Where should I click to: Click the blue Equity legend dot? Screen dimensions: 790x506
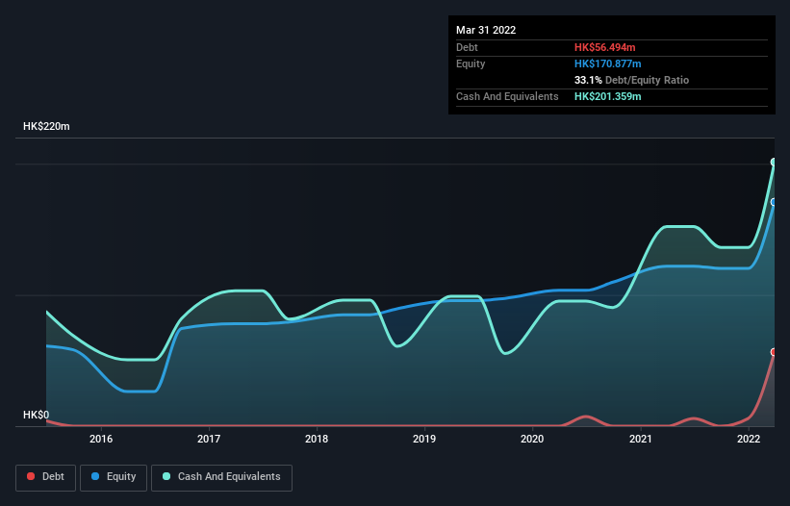click(x=95, y=476)
